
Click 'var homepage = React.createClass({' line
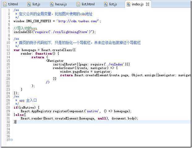(x=45, y=50)
